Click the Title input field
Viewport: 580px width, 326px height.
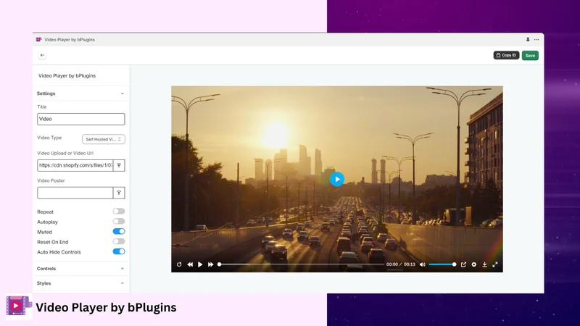pos(81,119)
